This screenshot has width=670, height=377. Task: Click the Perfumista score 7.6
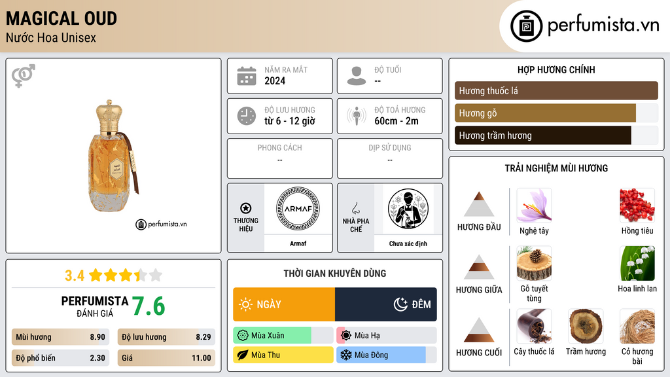149,306
